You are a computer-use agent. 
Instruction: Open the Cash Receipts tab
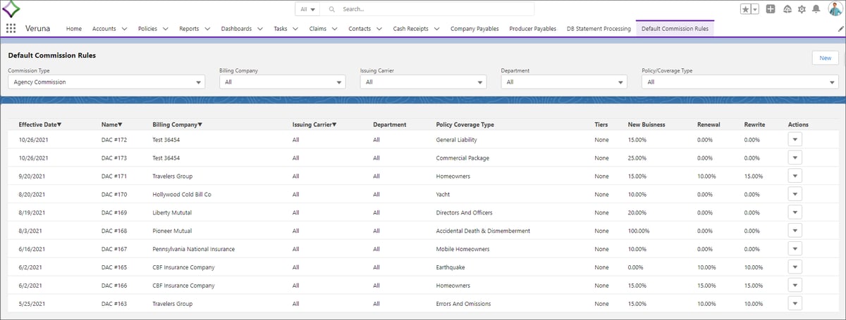410,29
